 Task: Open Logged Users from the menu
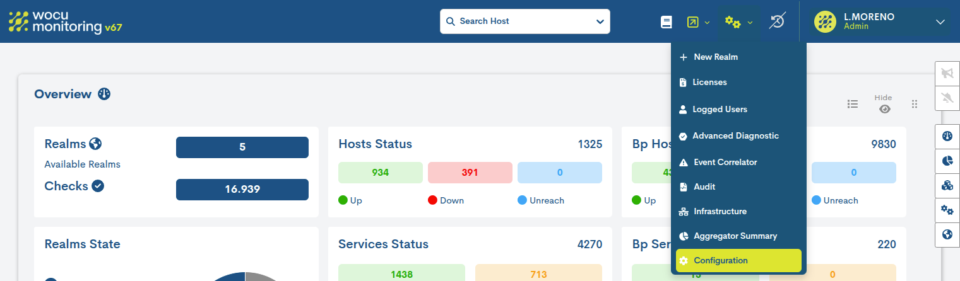click(x=720, y=109)
